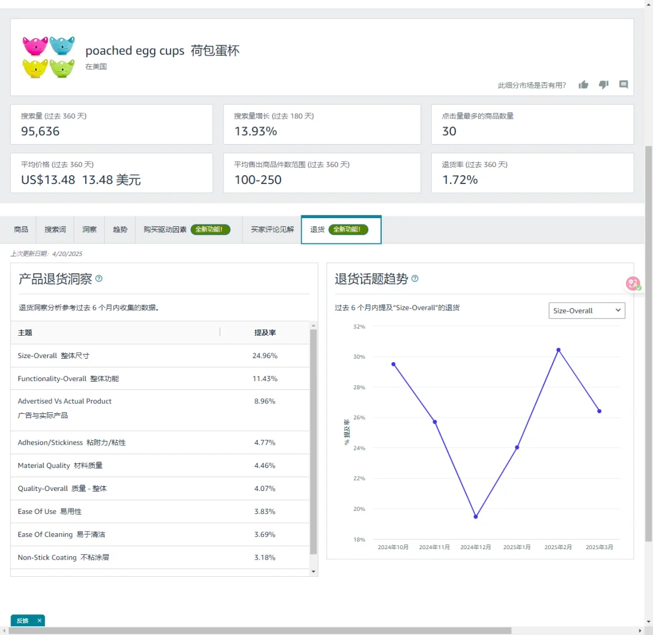This screenshot has width=653, height=635.
Task: Switch to the 趋势 tab
Action: 120,229
